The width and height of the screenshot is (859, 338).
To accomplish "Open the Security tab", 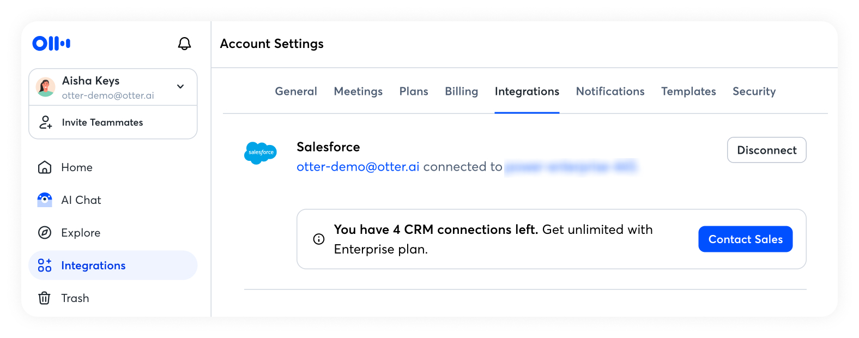I will tap(754, 92).
